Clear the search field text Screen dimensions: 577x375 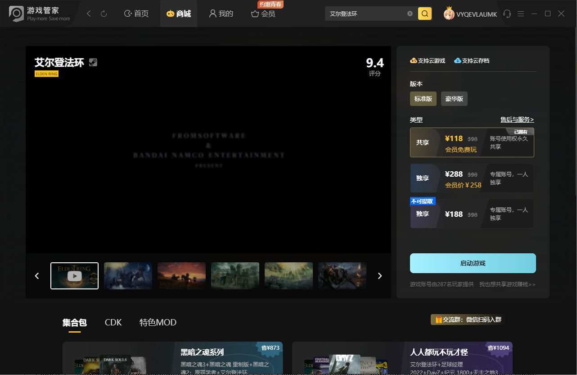tap(410, 14)
